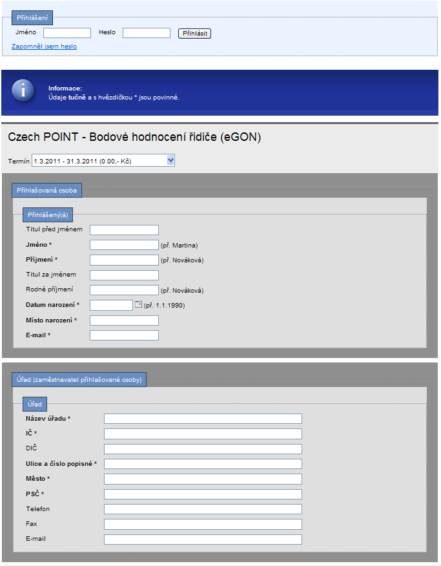This screenshot has width=441, height=566.
Task: Open the Zapomněl jsem heslo link
Action: (x=44, y=47)
